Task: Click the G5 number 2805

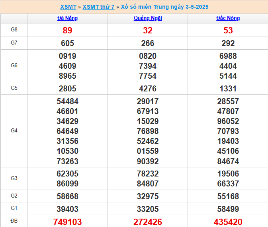Action: click(x=67, y=89)
